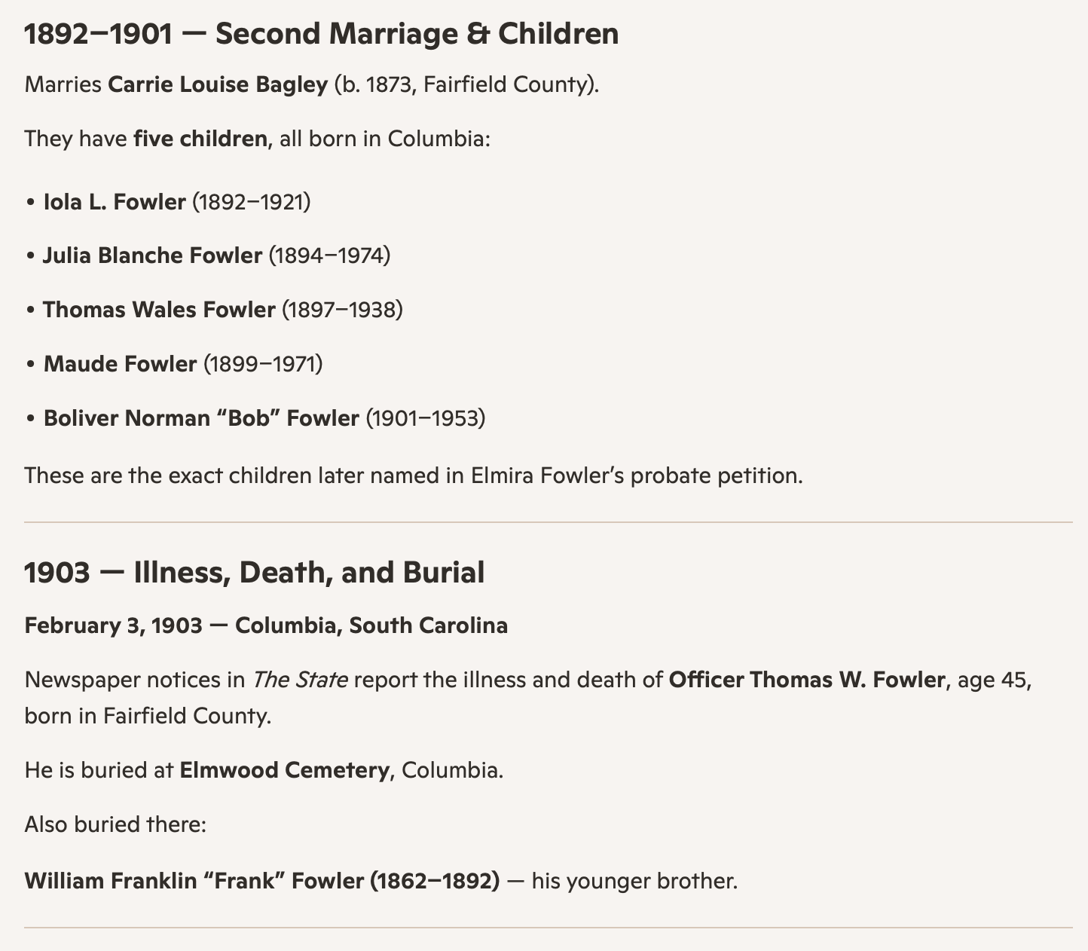Click the bold name Officer Thomas W. Fowler
The height and width of the screenshot is (951, 1088).
click(x=806, y=680)
